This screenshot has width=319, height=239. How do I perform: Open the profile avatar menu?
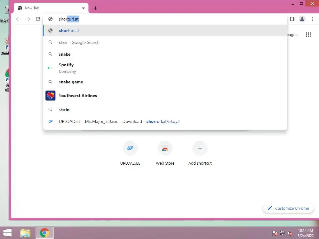(302, 19)
